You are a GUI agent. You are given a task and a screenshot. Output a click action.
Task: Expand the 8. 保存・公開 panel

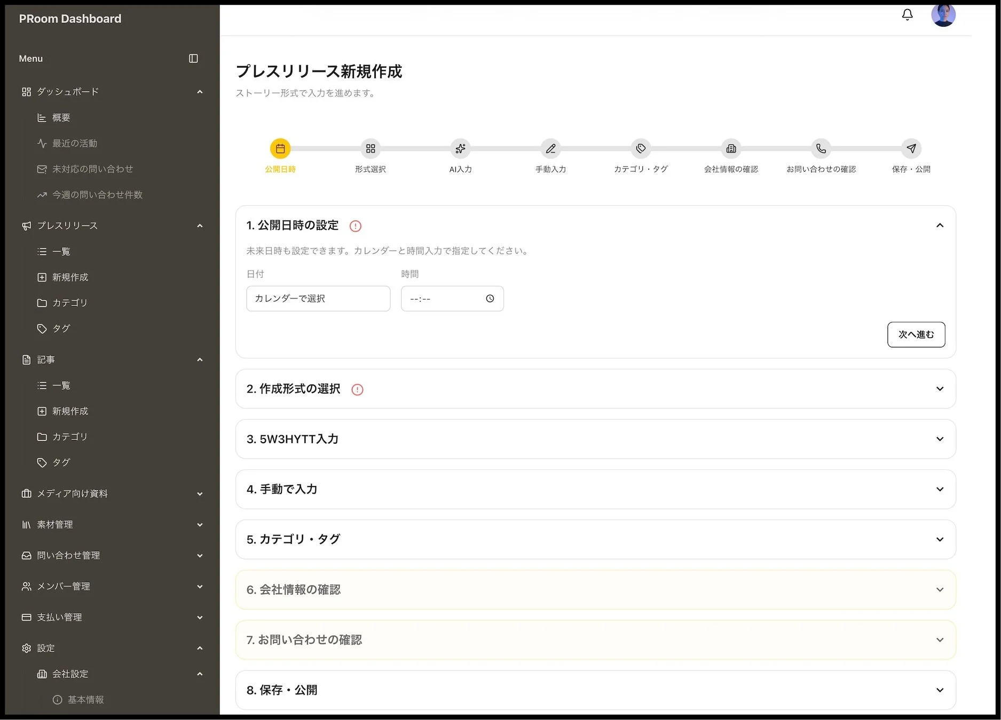pos(940,690)
